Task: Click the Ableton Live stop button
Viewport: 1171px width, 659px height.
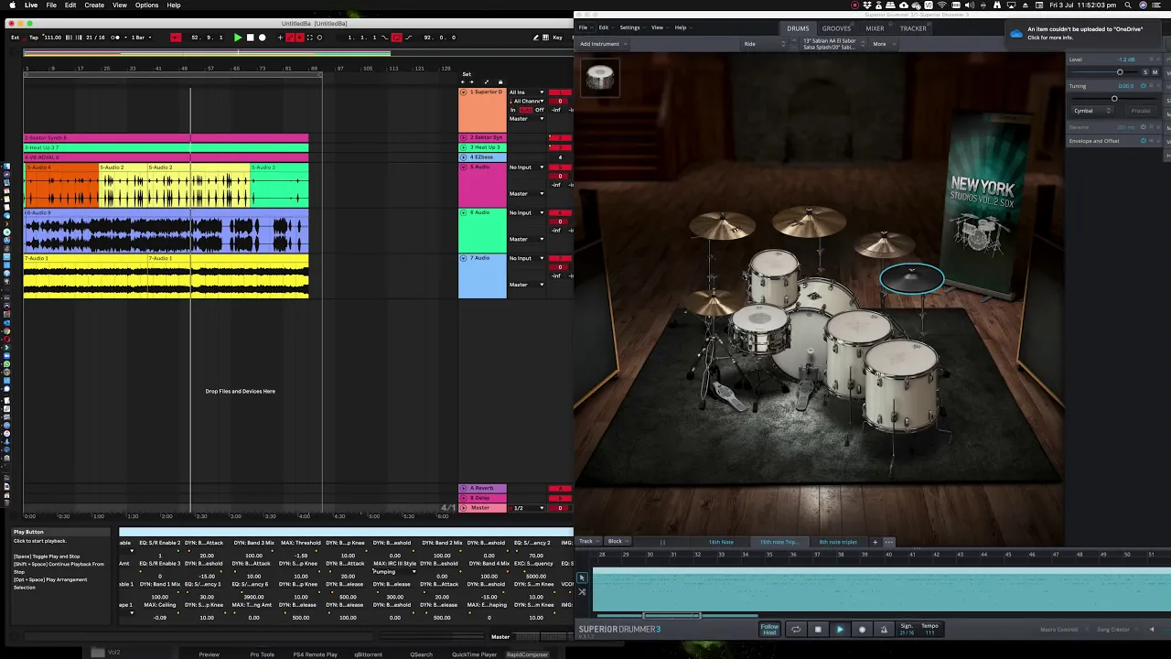Action: pyautogui.click(x=250, y=38)
